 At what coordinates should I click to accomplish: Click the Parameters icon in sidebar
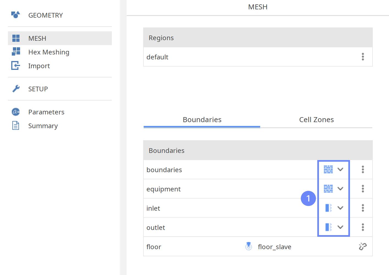point(16,112)
